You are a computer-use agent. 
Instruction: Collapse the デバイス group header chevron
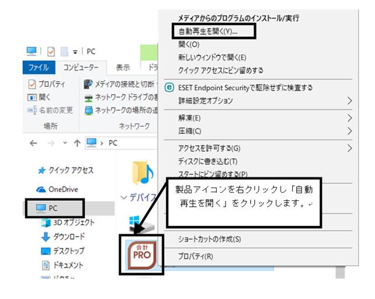123,197
